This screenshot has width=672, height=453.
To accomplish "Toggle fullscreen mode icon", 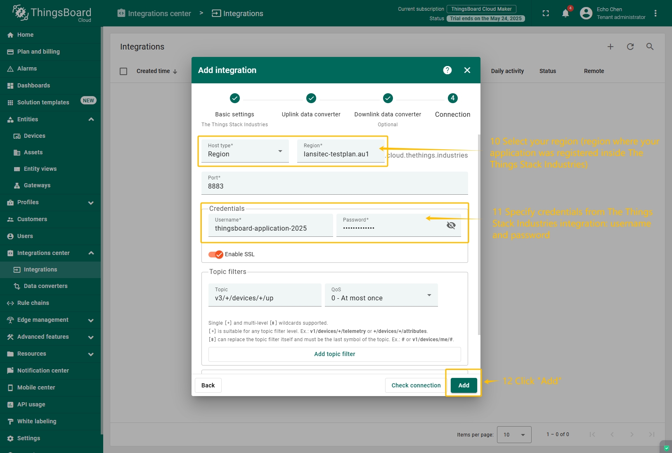I will tap(546, 13).
